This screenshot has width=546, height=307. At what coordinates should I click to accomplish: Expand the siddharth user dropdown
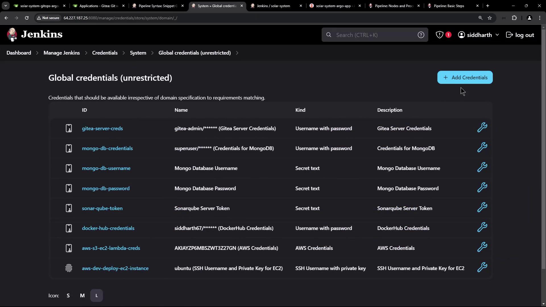point(497,35)
